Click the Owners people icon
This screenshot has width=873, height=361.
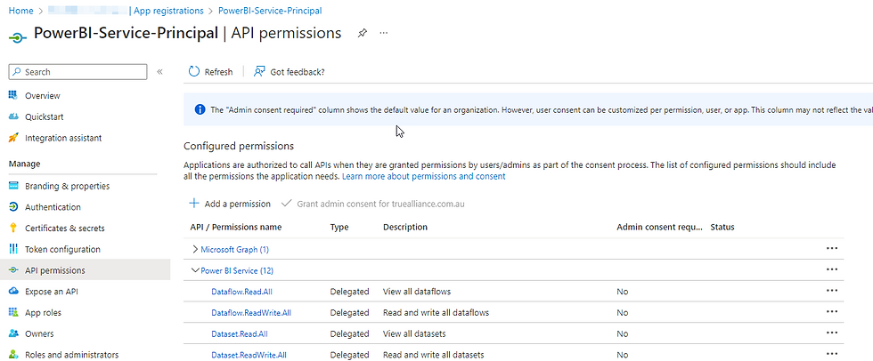(x=14, y=333)
